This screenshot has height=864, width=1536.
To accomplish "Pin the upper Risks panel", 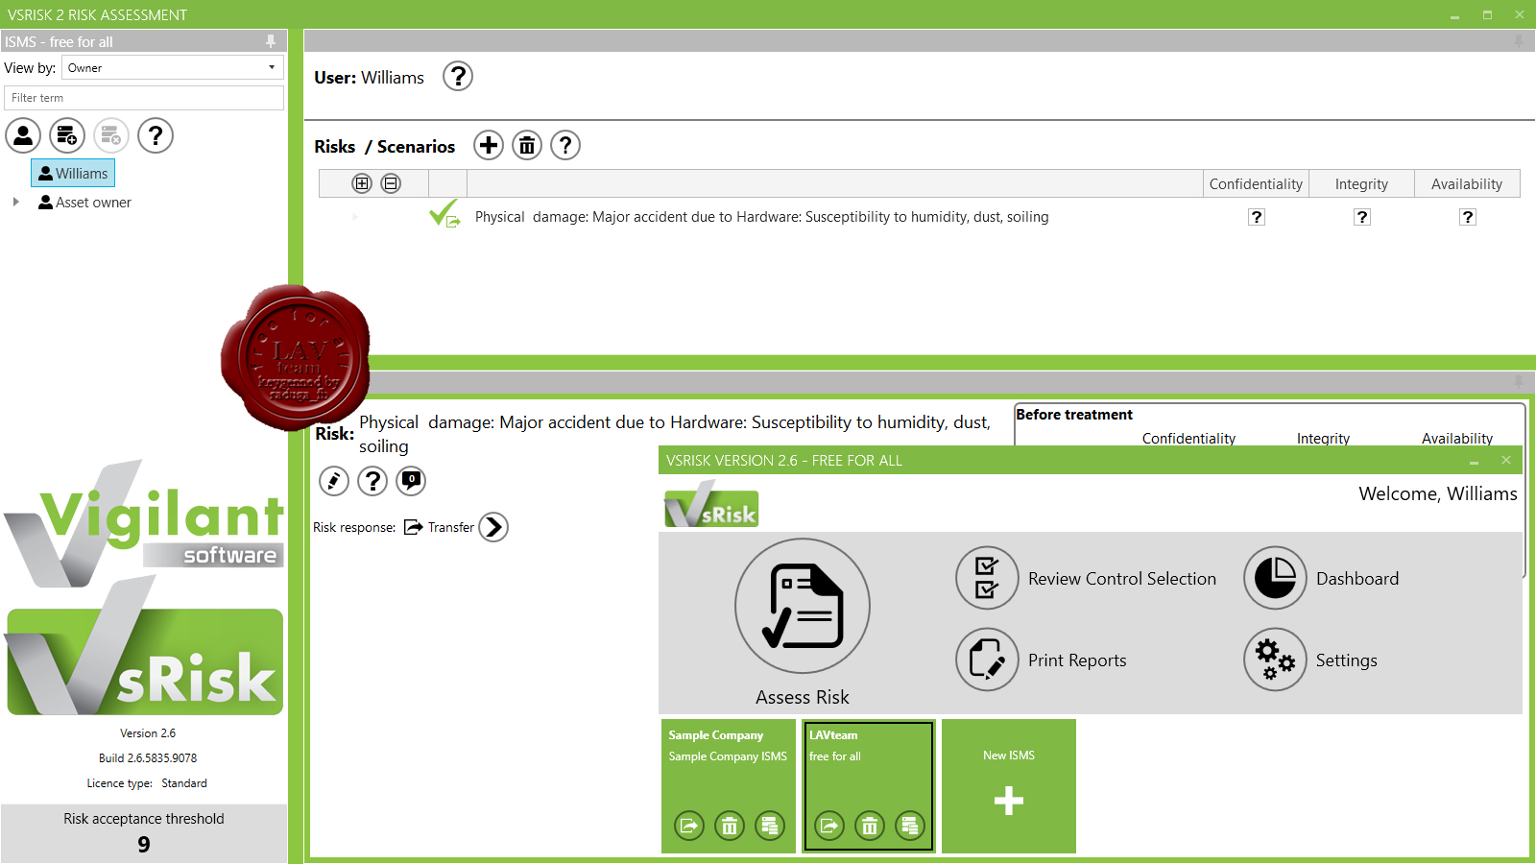I will pos(1519,41).
